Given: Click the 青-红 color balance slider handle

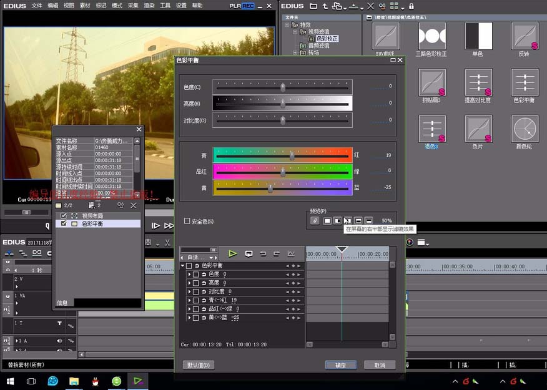Looking at the screenshot, I should point(292,156).
